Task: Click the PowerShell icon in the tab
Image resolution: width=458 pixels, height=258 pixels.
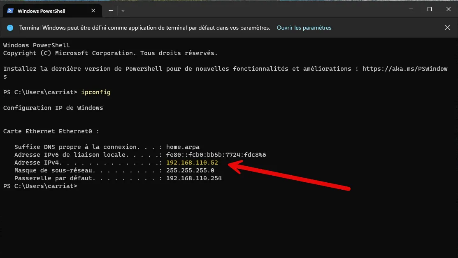Action: (x=10, y=11)
